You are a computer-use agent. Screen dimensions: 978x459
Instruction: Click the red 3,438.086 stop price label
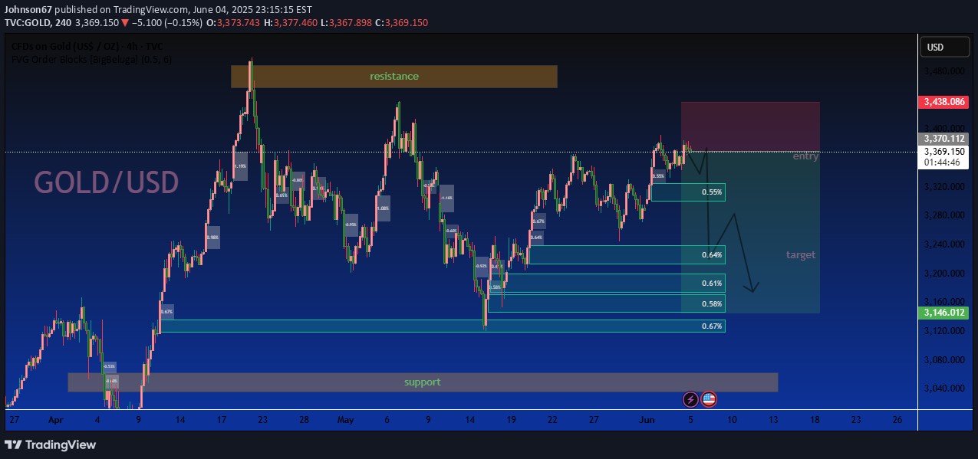pyautogui.click(x=943, y=101)
